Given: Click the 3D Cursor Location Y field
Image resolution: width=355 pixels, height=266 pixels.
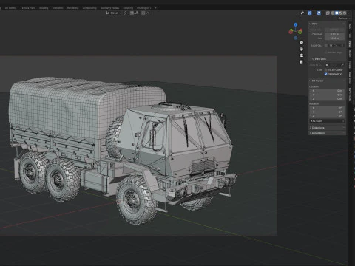Looking at the screenshot, I should click(327, 95).
